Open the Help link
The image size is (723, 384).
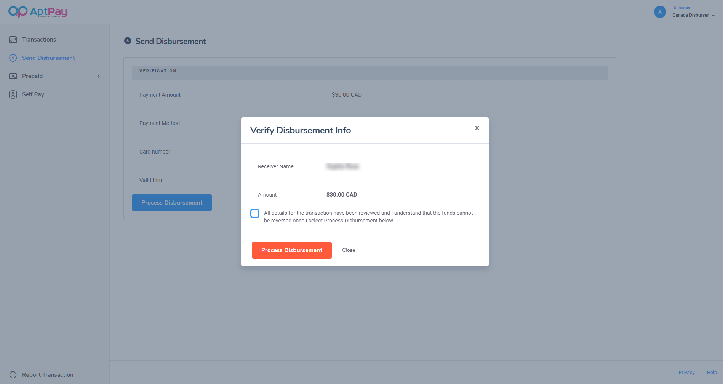[712, 373]
